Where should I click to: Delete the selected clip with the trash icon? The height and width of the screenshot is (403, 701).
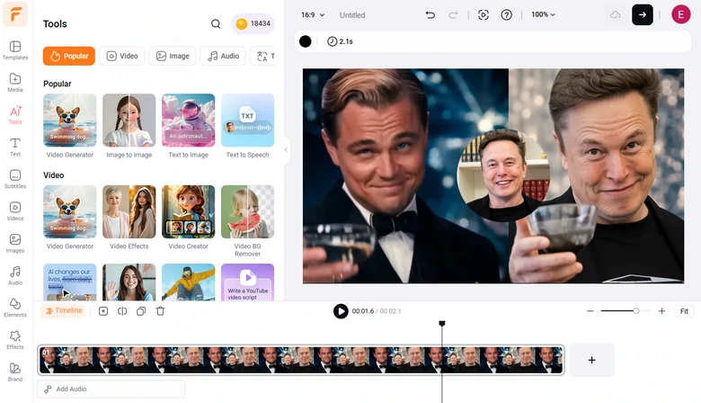pyautogui.click(x=160, y=311)
